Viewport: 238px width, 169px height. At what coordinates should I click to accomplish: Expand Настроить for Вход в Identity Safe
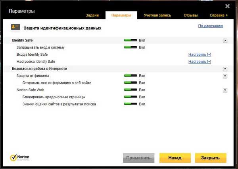pyautogui.click(x=200, y=54)
